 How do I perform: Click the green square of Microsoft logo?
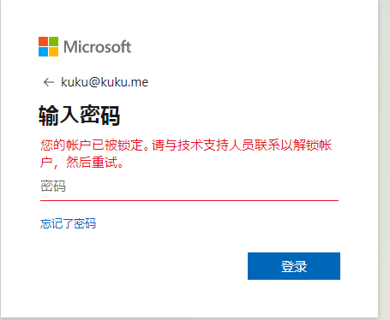[x=53, y=41]
